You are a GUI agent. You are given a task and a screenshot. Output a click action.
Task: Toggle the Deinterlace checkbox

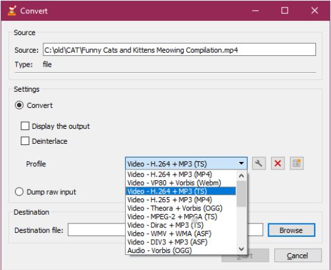(25, 141)
